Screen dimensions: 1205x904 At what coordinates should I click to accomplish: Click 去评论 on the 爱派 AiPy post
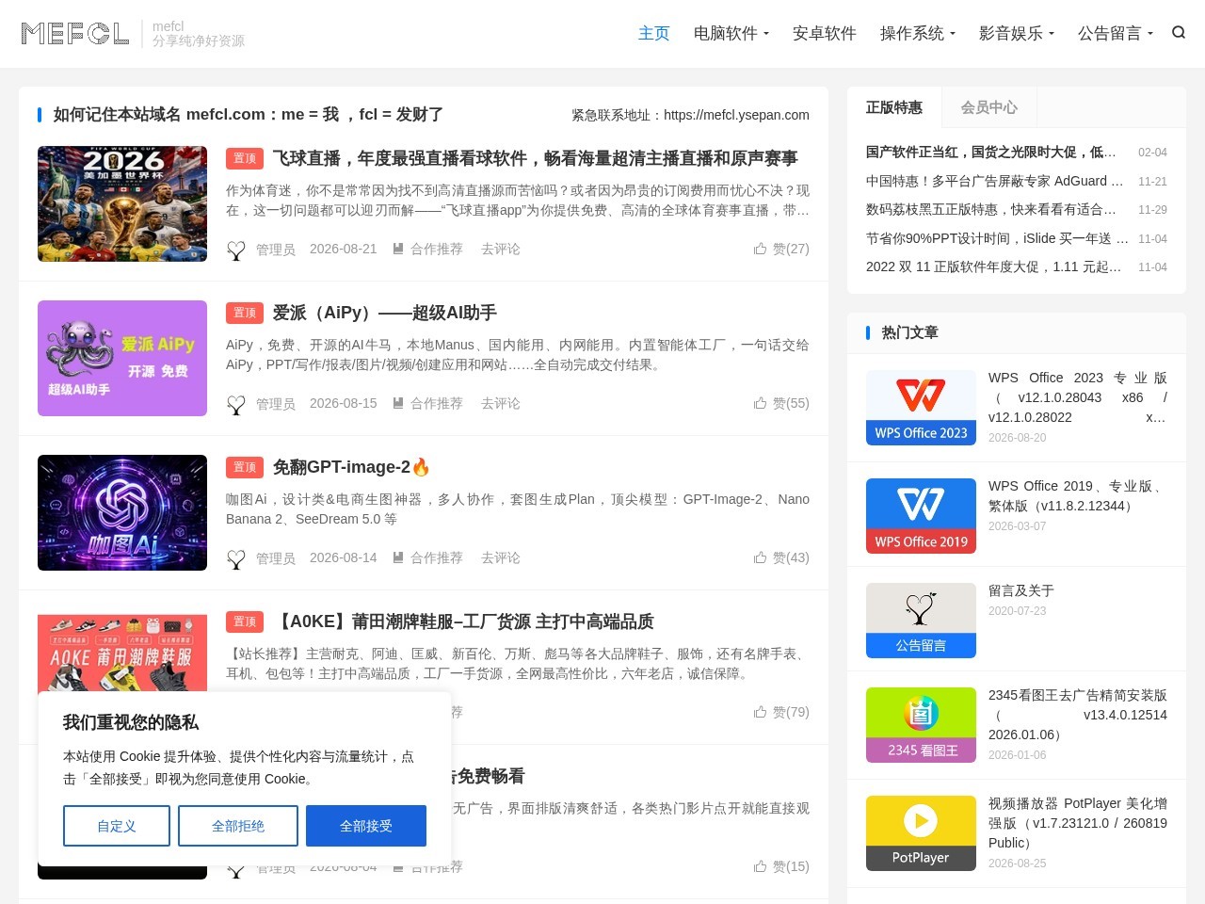501,403
